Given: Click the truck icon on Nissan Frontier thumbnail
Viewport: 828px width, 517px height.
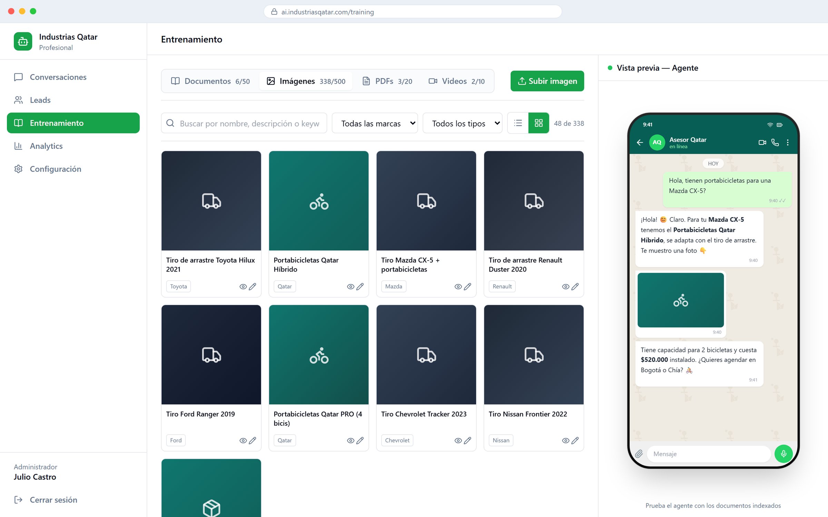Looking at the screenshot, I should pyautogui.click(x=534, y=355).
